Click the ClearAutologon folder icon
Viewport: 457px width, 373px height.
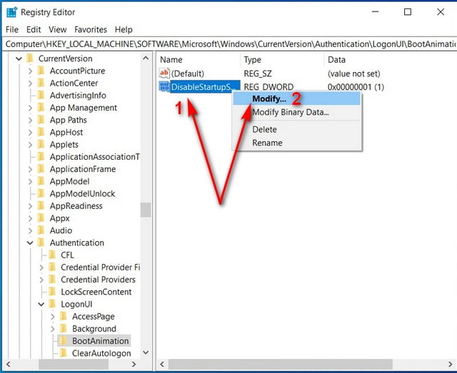pyautogui.click(x=63, y=353)
